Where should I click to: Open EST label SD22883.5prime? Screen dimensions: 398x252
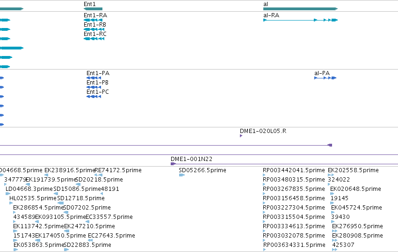tap(87, 245)
